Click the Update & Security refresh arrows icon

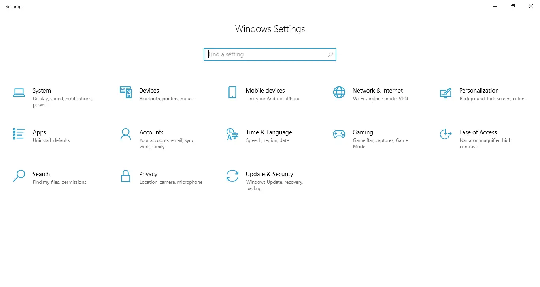[x=232, y=176]
